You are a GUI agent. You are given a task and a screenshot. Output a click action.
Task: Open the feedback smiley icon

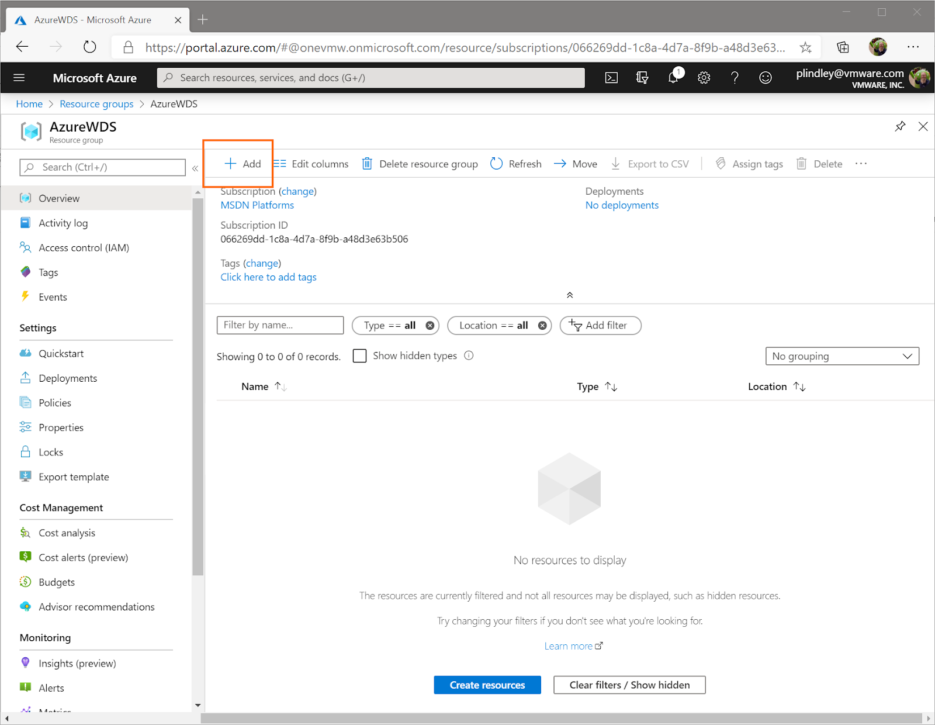[766, 78]
